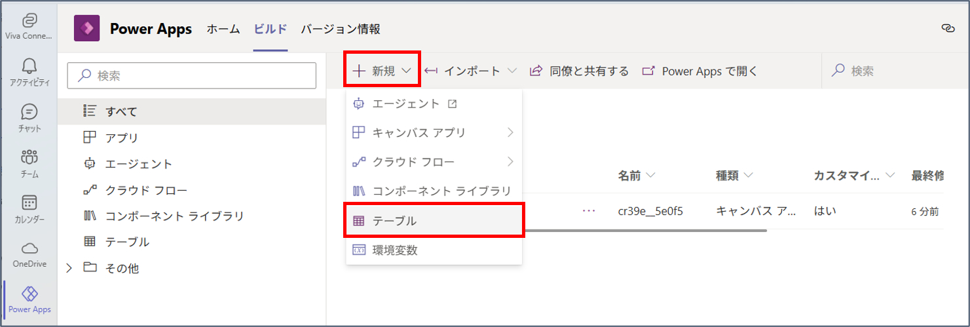Click the list icon beside すべて

point(90,111)
